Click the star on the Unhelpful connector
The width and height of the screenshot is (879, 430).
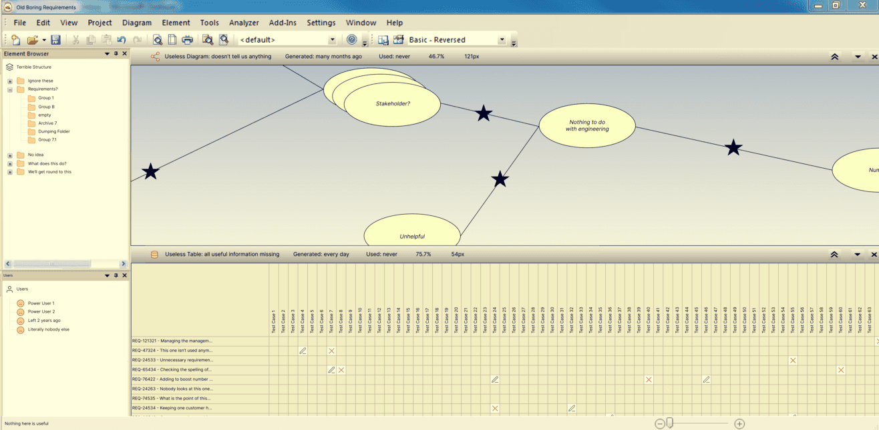point(500,179)
